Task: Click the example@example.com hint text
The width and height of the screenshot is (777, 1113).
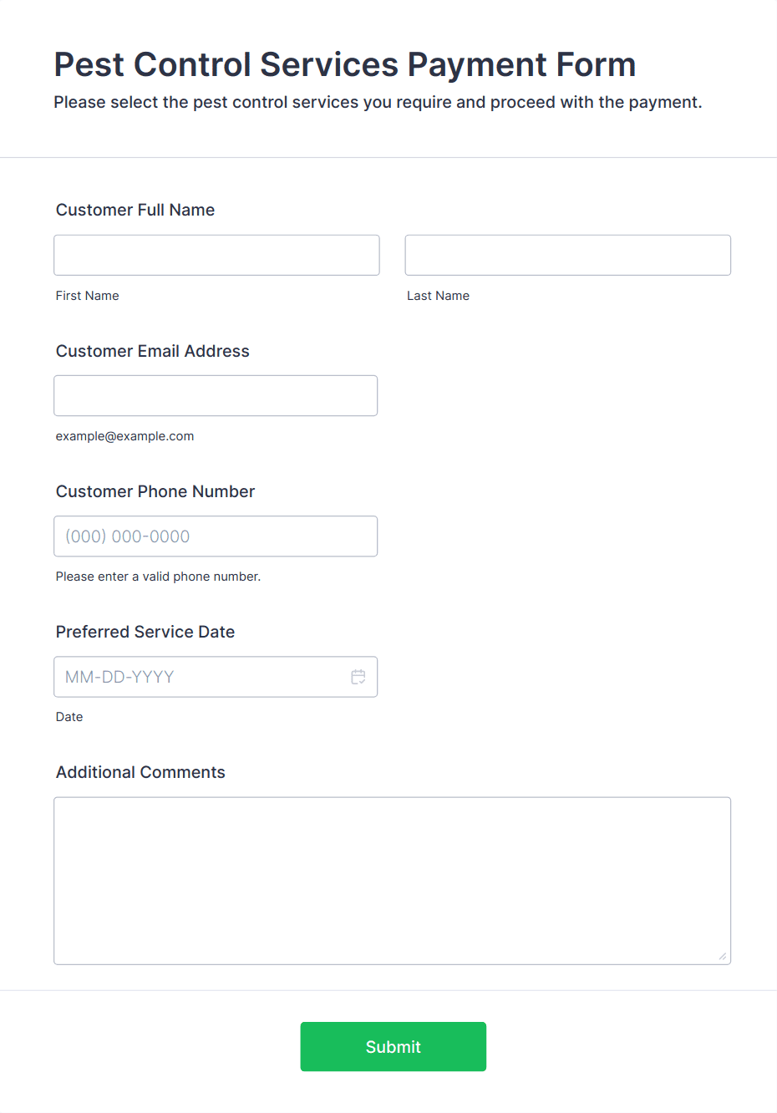Action: (125, 436)
